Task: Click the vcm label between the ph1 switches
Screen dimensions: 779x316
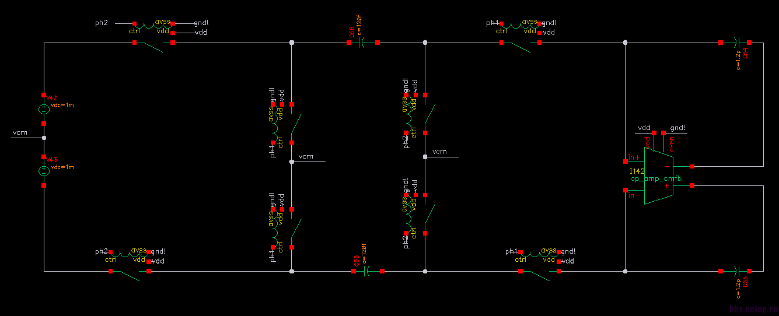Action: point(306,157)
